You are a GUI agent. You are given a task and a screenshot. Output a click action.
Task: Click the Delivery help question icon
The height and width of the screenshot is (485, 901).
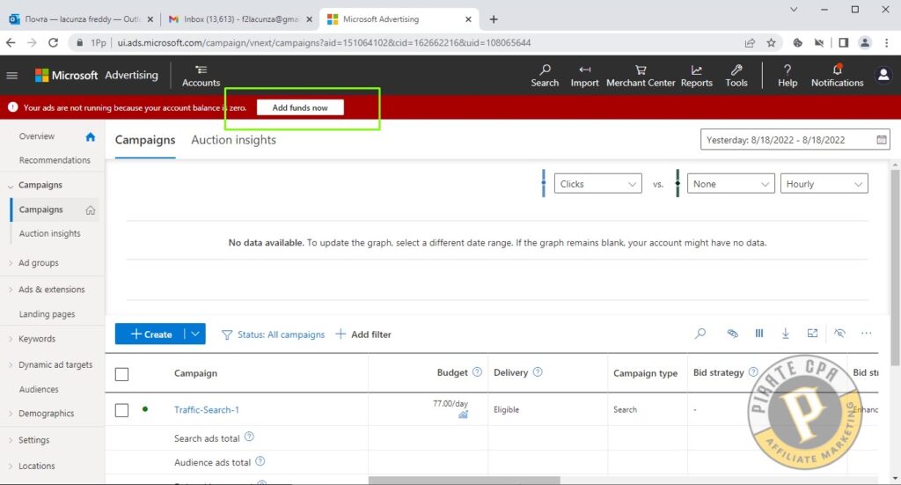(538, 371)
